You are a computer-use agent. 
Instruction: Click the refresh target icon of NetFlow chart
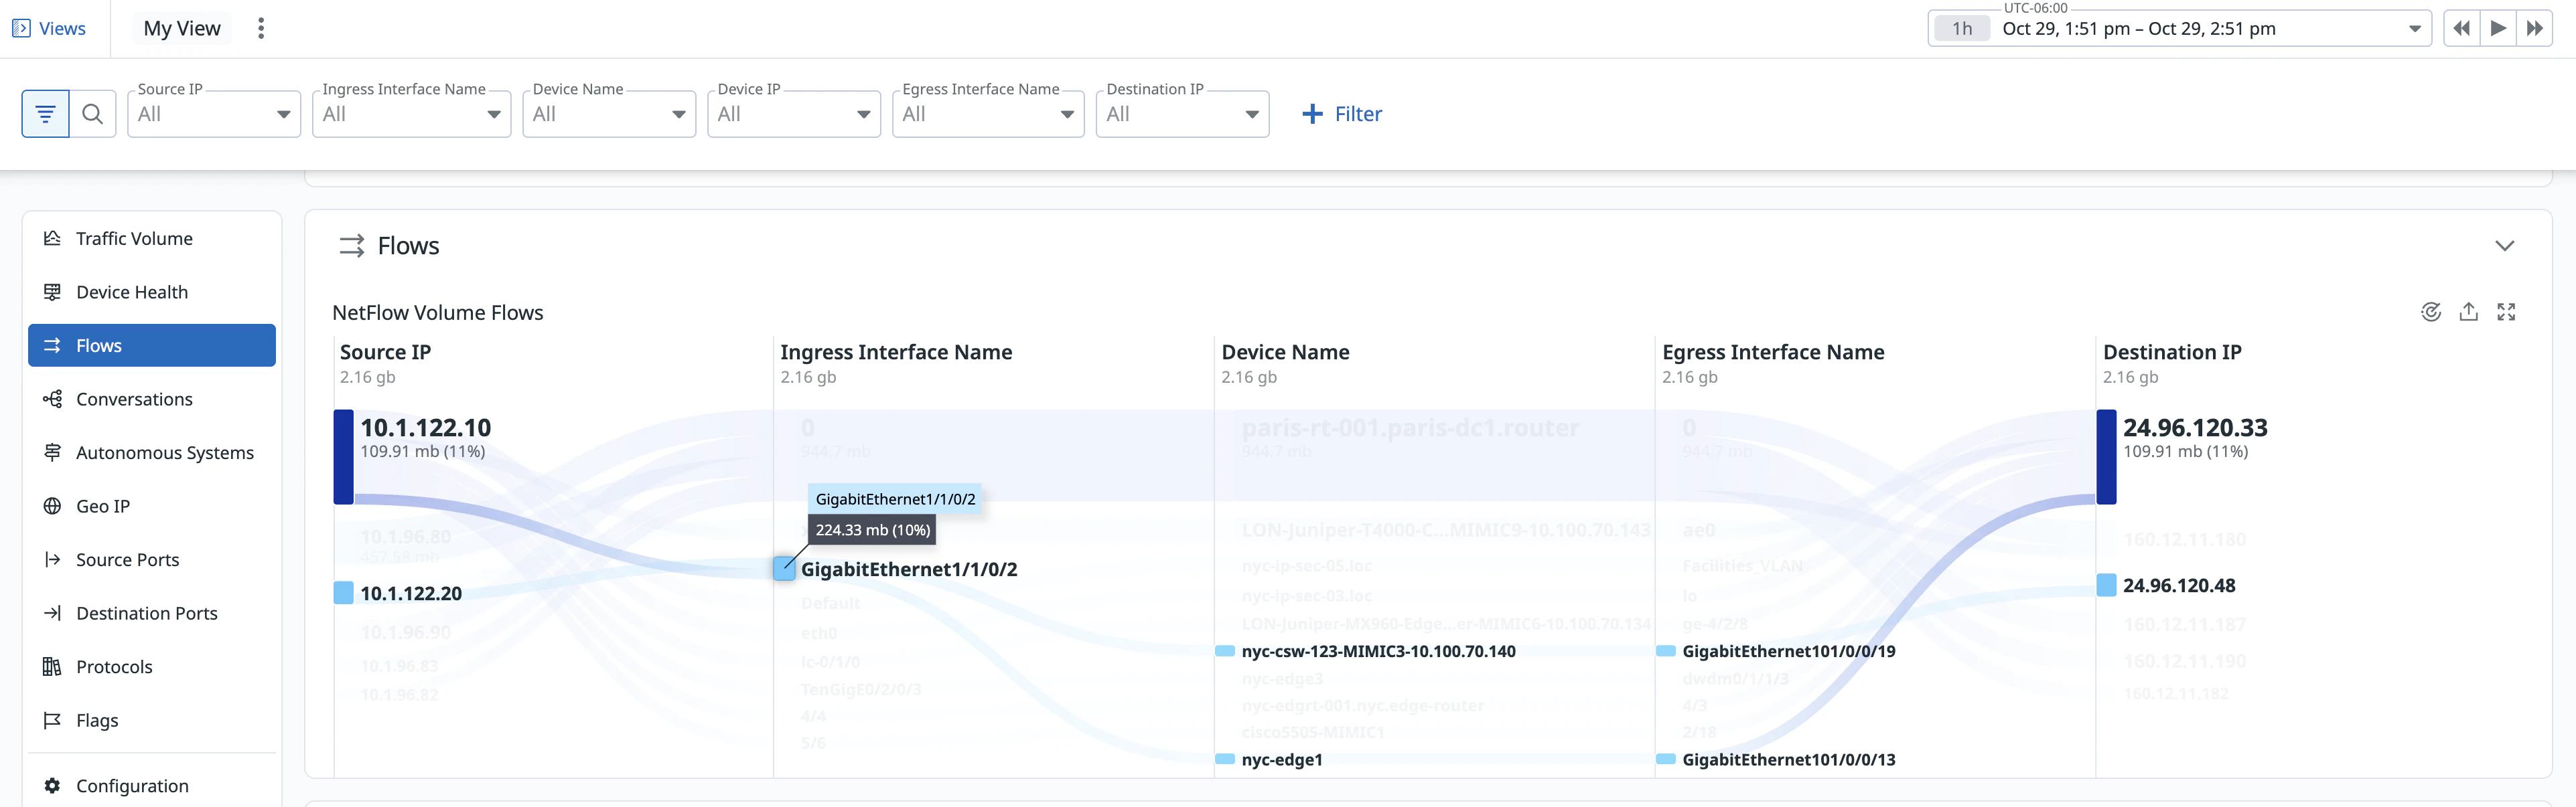click(2431, 312)
